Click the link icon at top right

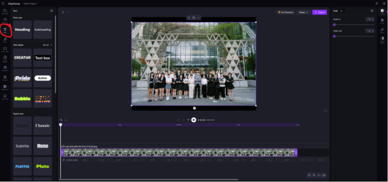click(377, 3)
